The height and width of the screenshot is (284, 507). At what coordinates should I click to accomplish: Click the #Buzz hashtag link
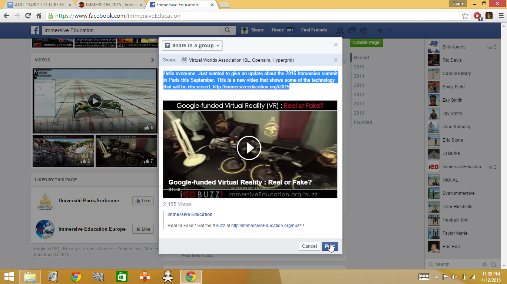(219, 225)
